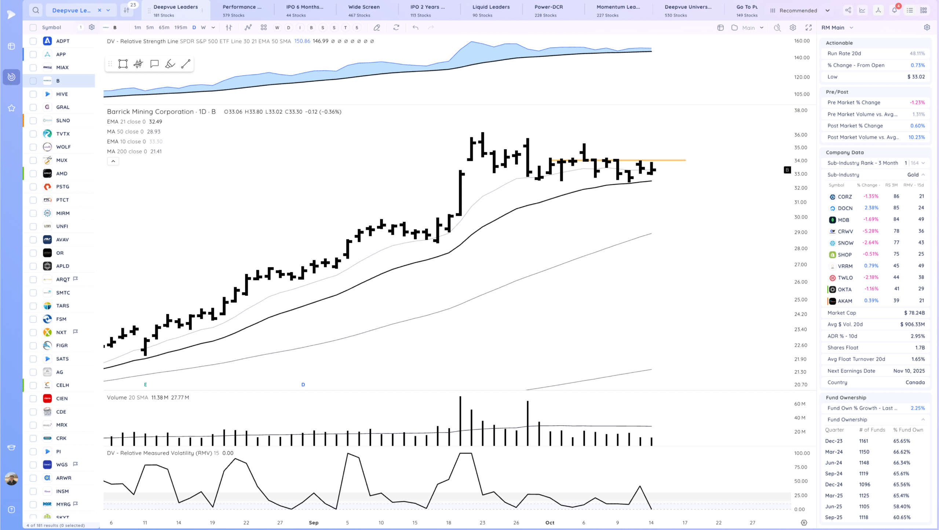Open the search magnifier
Image resolution: width=939 pixels, height=530 pixels.
pyautogui.click(x=36, y=10)
